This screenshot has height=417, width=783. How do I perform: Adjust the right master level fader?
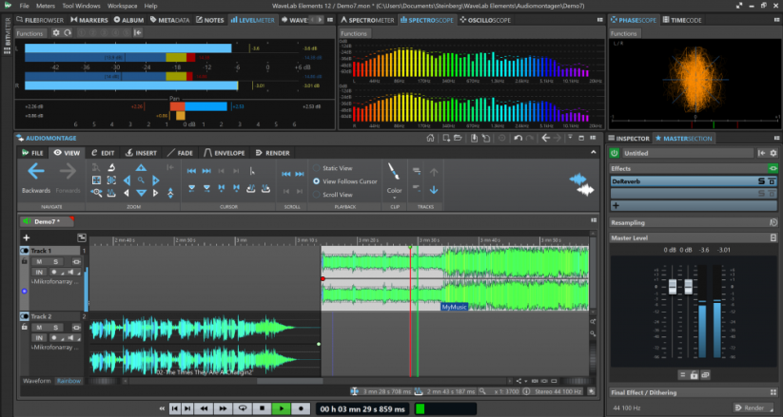click(688, 287)
